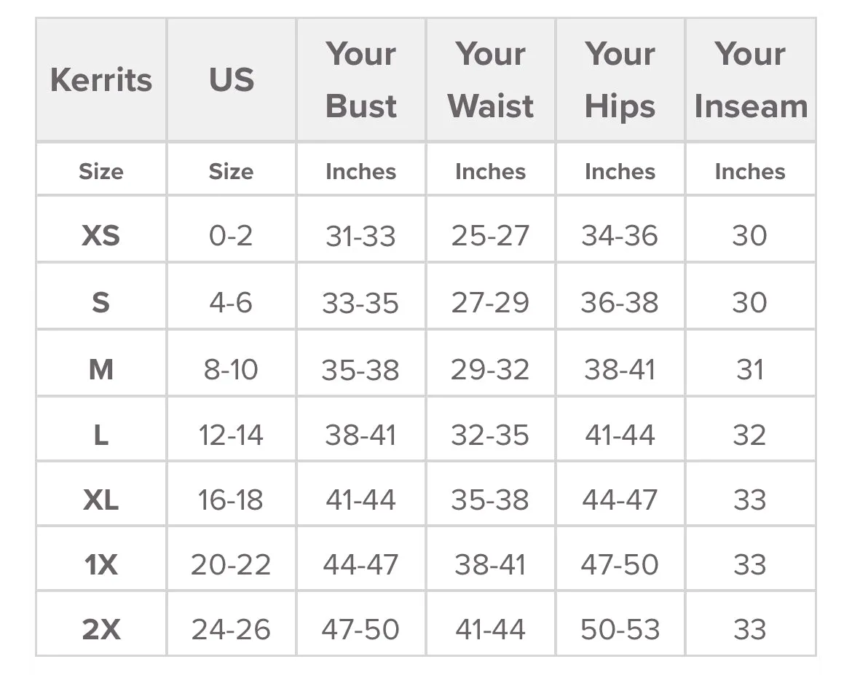Viewport: 852px width, 675px height.
Task: Click the S size row label
Action: [101, 302]
